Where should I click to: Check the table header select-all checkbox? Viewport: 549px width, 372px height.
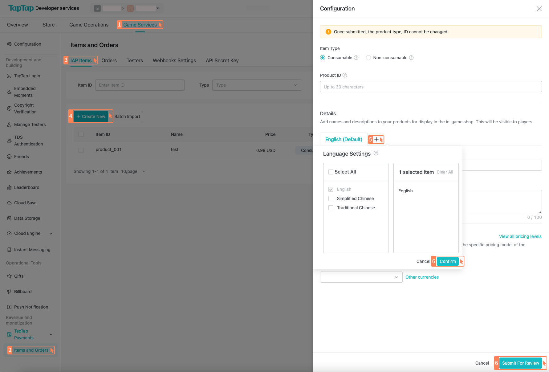pyautogui.click(x=81, y=134)
